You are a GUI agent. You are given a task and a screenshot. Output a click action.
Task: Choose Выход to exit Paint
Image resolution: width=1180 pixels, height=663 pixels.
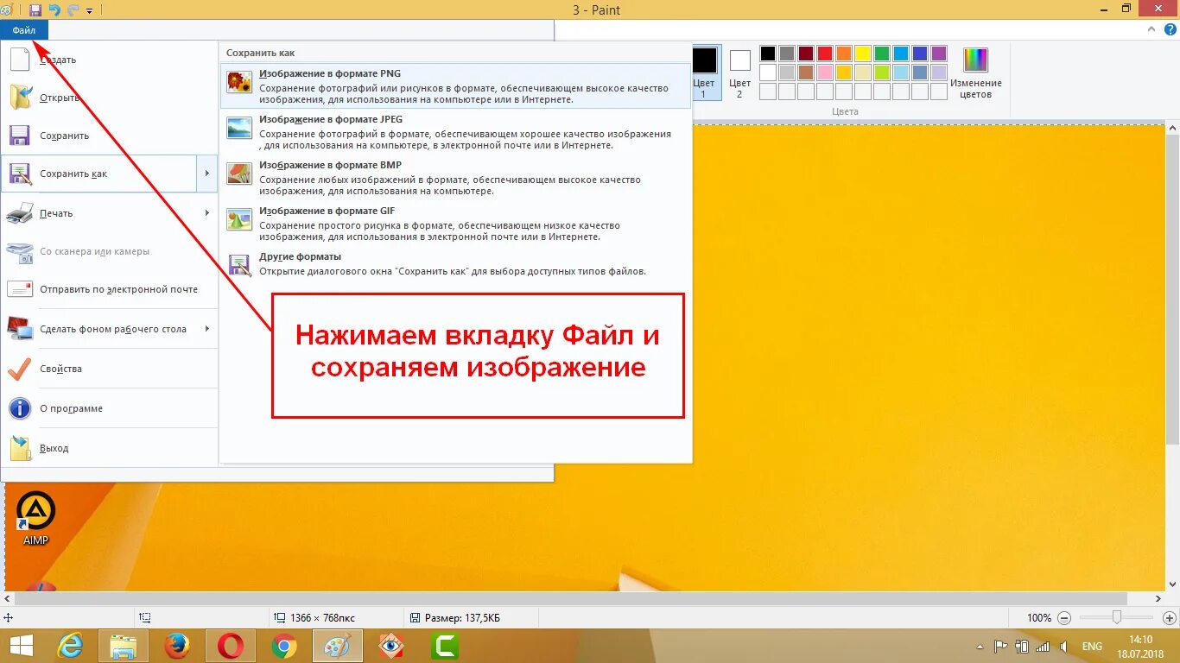point(109,448)
